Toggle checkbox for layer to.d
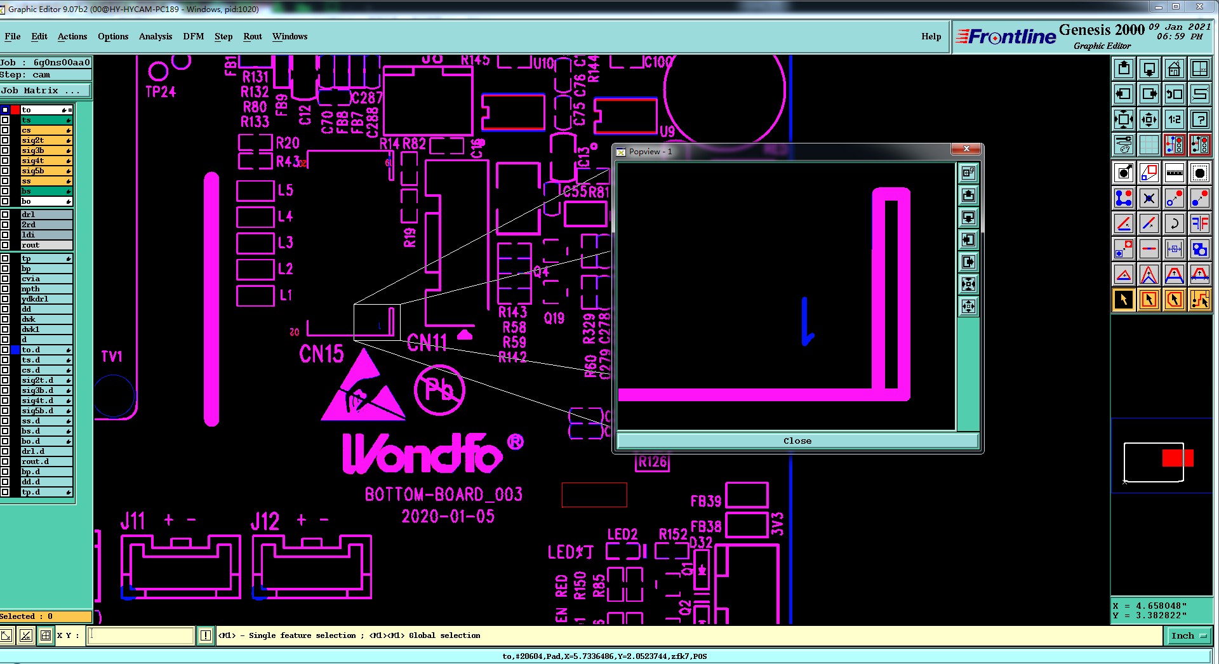 [5, 350]
